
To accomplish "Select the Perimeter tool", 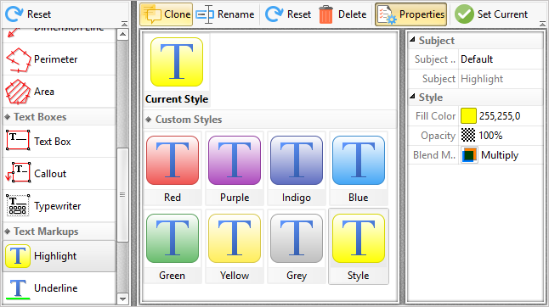I will click(59, 59).
